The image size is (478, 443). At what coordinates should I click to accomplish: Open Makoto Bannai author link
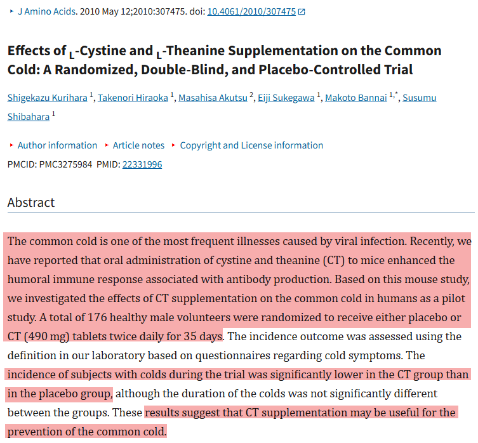coord(355,98)
